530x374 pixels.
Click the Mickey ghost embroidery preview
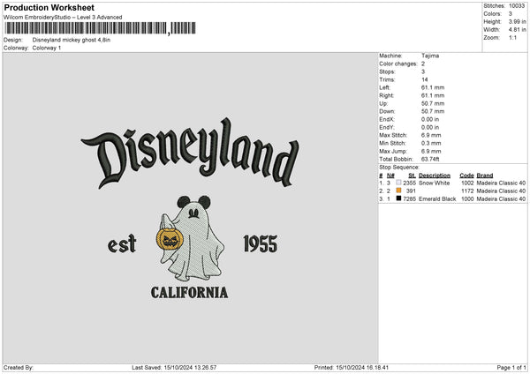click(x=192, y=238)
